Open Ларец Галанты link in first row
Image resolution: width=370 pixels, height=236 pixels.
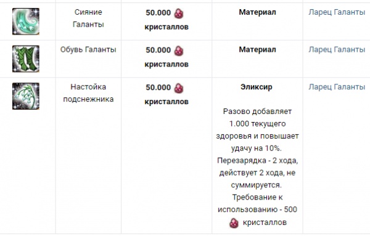pyautogui.click(x=337, y=12)
